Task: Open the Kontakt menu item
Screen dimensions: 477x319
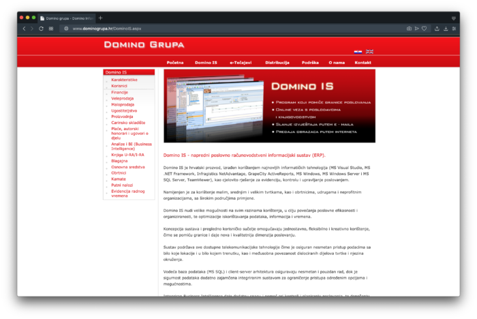Action: click(x=363, y=63)
